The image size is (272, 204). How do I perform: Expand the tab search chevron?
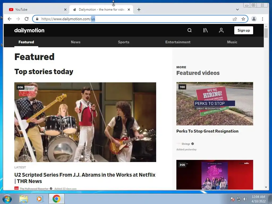click(x=237, y=10)
